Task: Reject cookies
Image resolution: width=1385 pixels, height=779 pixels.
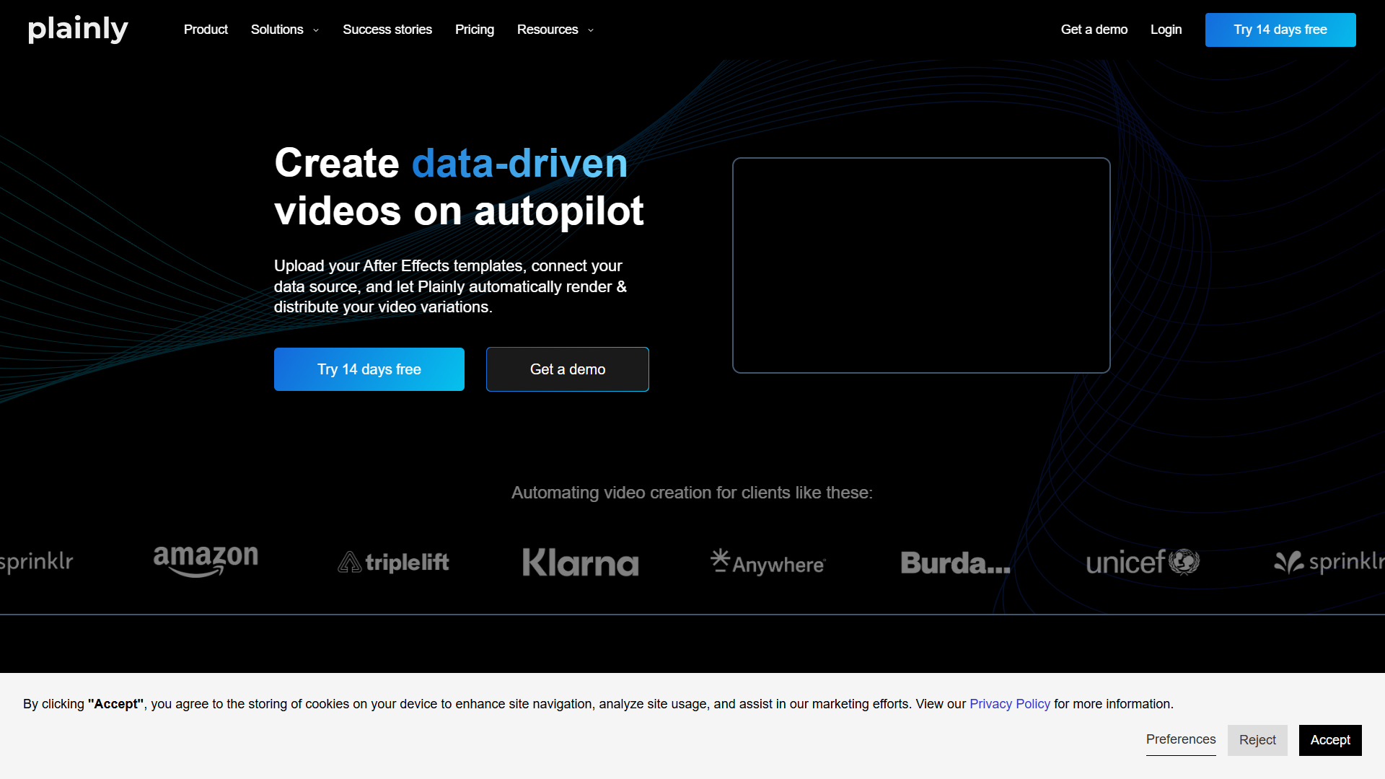Action: coord(1257,740)
